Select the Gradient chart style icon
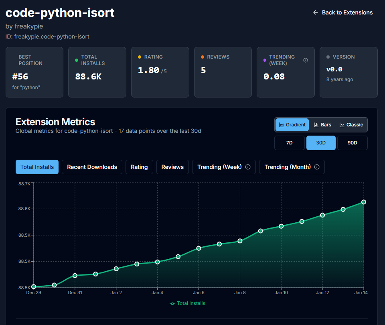Viewport: 385px width, 325px height. coord(281,125)
